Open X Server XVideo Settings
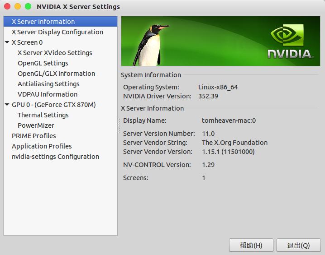Viewport: 325px width, 255px height. (55, 53)
